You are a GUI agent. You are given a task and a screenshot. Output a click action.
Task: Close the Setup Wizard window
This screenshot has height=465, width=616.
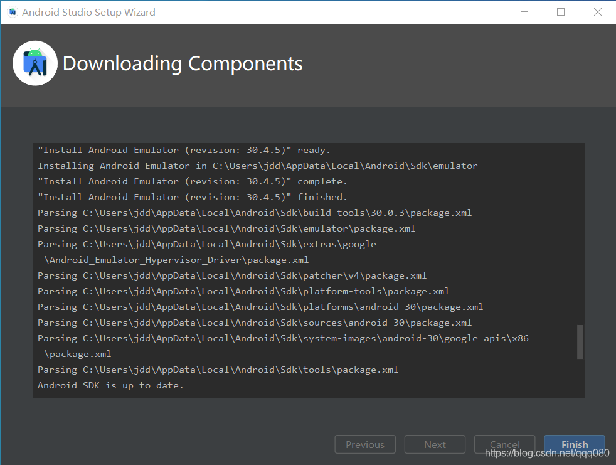coord(598,12)
